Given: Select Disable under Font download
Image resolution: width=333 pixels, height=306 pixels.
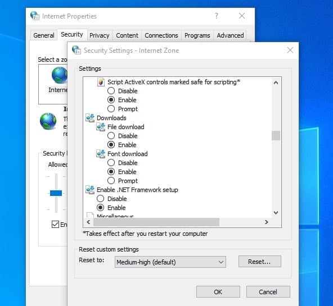Looking at the screenshot, I should [111, 163].
